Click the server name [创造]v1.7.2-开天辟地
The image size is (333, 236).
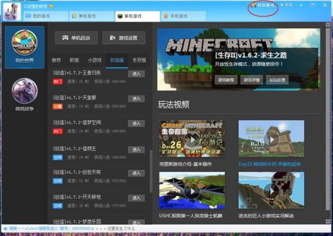[x=77, y=197]
